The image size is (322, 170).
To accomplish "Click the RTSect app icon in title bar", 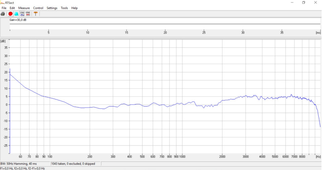I will 2,2.
